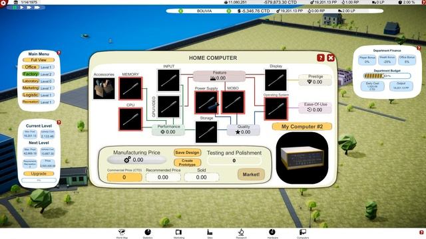The width and height of the screenshot is (426, 239).
Task: Click the Performance stat box
Action: pyautogui.click(x=168, y=130)
